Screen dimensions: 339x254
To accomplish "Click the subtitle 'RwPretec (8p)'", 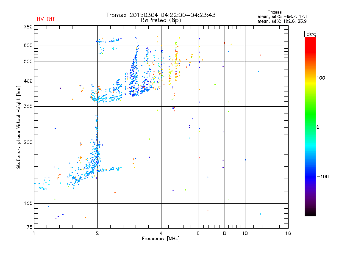I will click(x=161, y=20).
